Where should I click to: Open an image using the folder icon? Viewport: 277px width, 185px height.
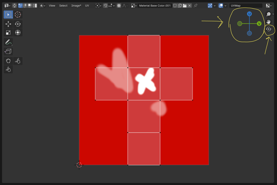coord(185,5)
